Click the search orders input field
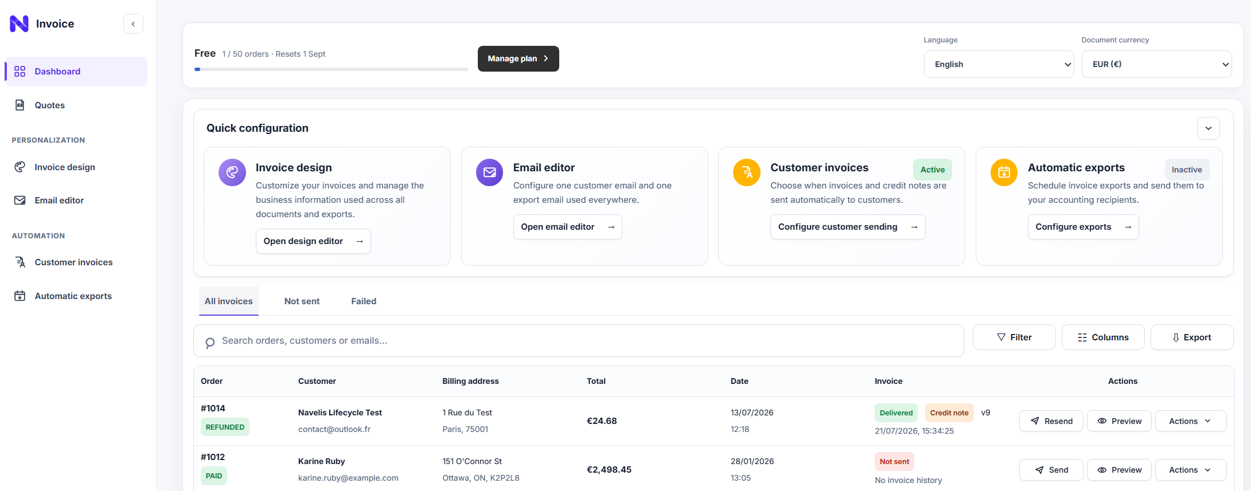Screen dimensions: 1251x491 (x=579, y=341)
